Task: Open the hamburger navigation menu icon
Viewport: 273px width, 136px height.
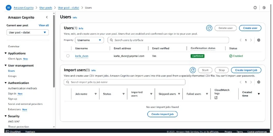Action: click(9, 8)
